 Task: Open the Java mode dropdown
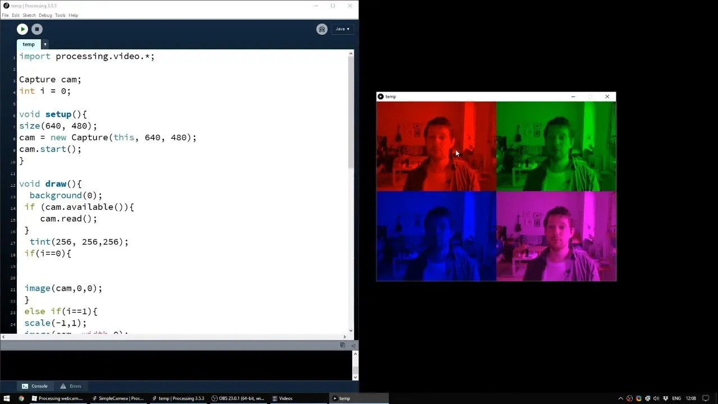click(x=342, y=29)
